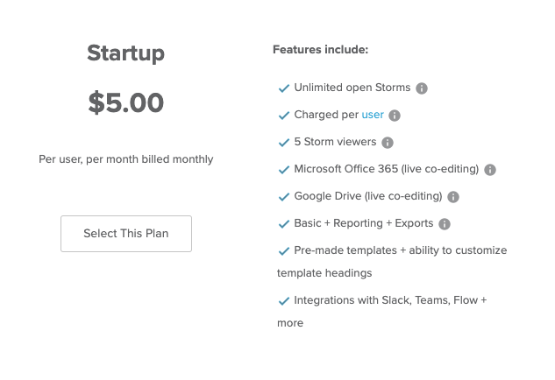Click "Per user, per month billed monthly" text

(x=126, y=159)
